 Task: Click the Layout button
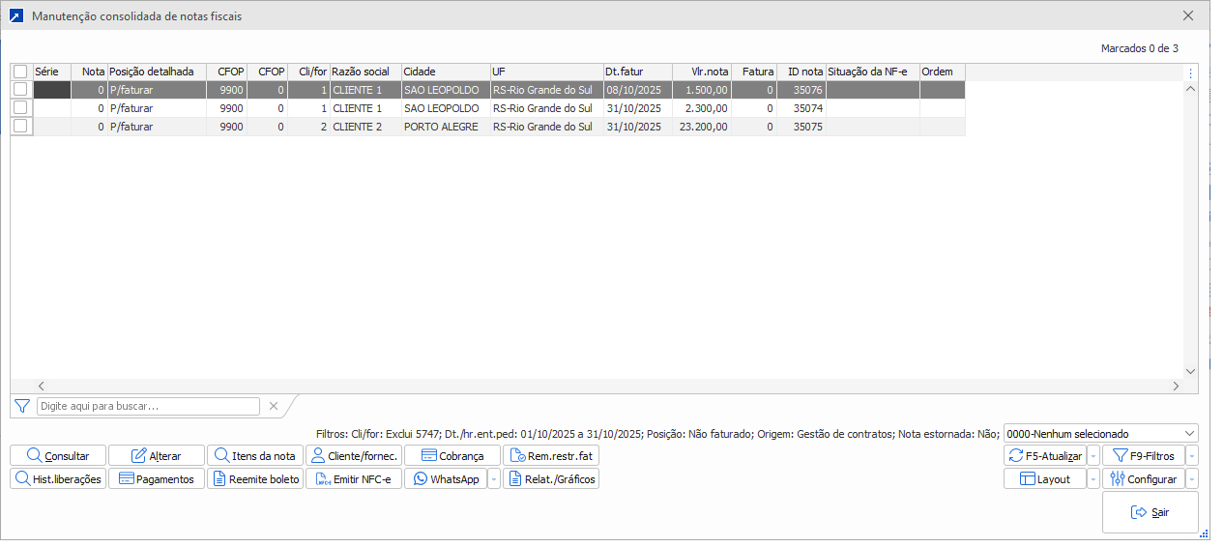click(1045, 478)
